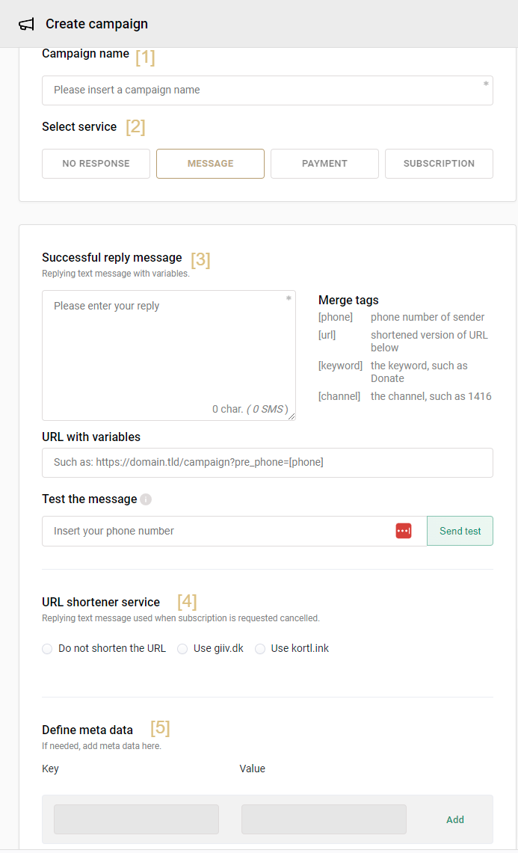Select the PAYMENT service option

coord(325,164)
